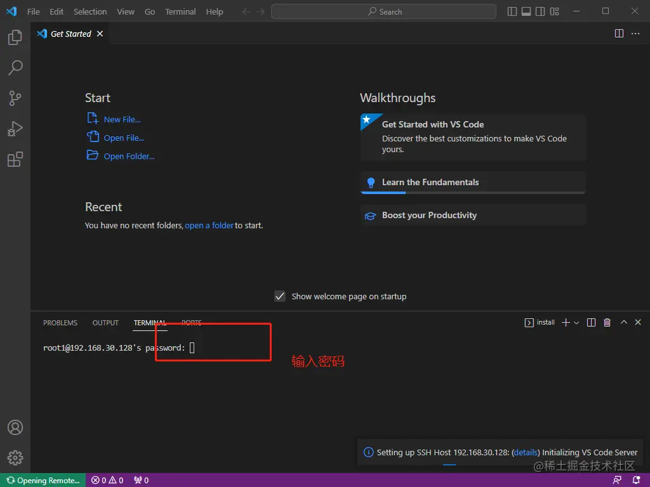650x487 pixels.
Task: Open the Explorer view in activity bar
Action: (x=15, y=37)
